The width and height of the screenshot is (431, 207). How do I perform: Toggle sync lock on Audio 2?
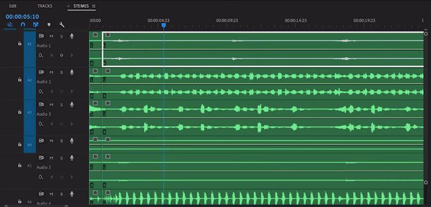pyautogui.click(x=41, y=72)
